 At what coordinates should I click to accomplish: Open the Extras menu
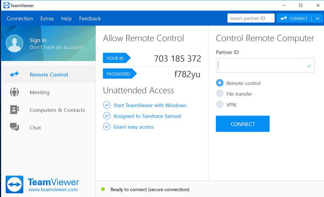click(x=47, y=19)
